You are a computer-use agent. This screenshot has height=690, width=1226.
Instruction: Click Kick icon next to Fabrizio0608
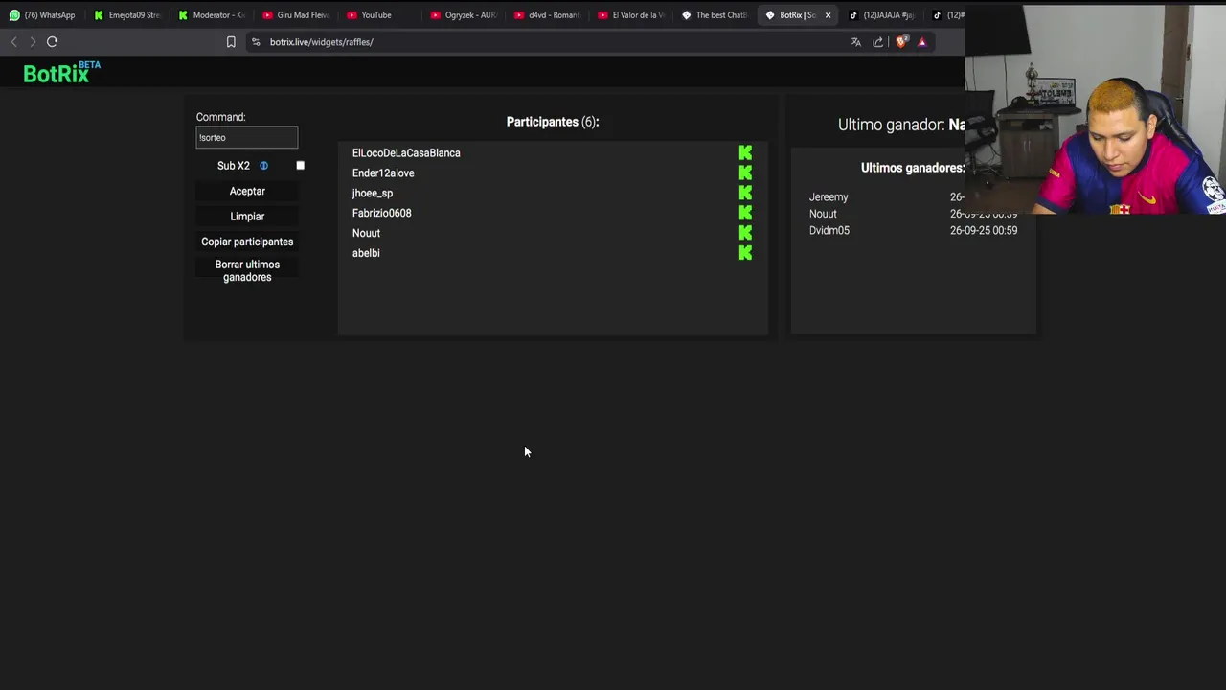tap(745, 213)
